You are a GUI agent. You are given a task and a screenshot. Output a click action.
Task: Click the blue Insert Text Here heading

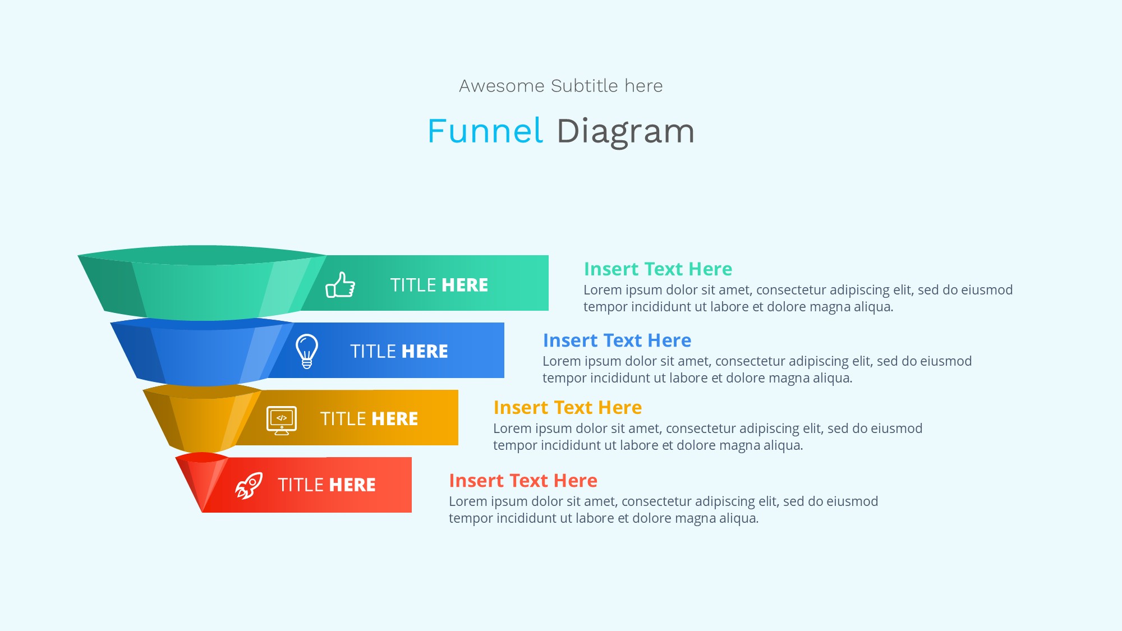pos(617,340)
